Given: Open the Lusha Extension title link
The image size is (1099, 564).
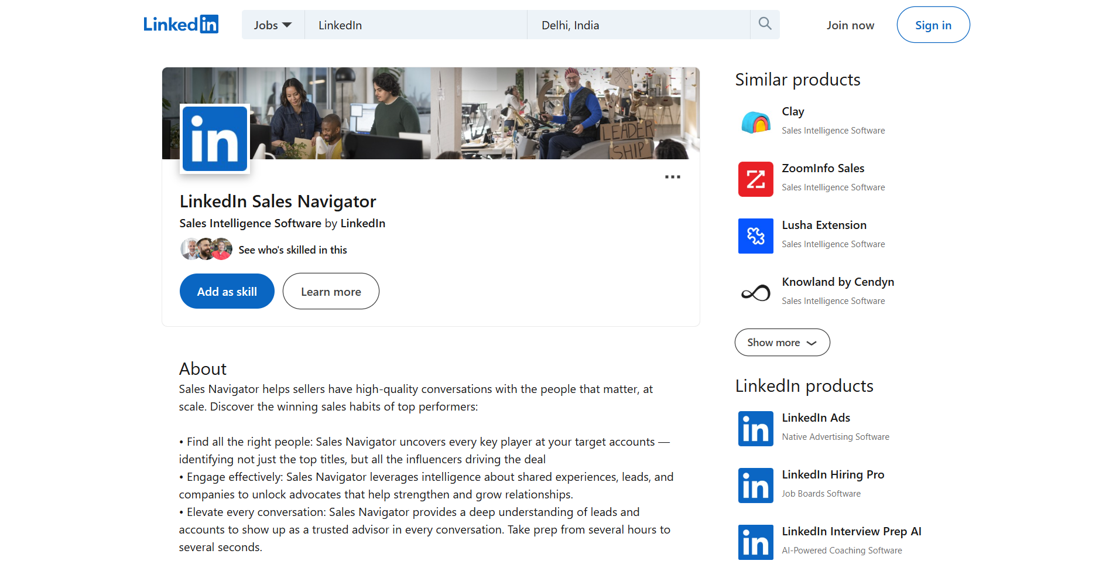Looking at the screenshot, I should coord(824,225).
